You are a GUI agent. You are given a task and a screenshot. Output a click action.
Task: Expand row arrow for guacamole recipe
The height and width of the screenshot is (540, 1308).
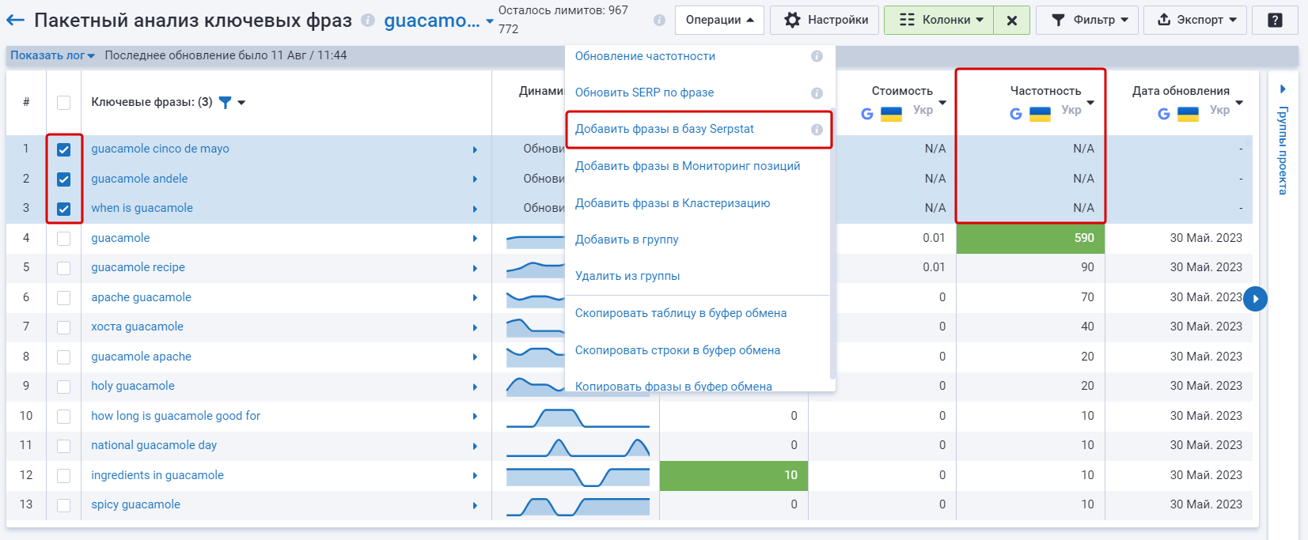pyautogui.click(x=475, y=268)
